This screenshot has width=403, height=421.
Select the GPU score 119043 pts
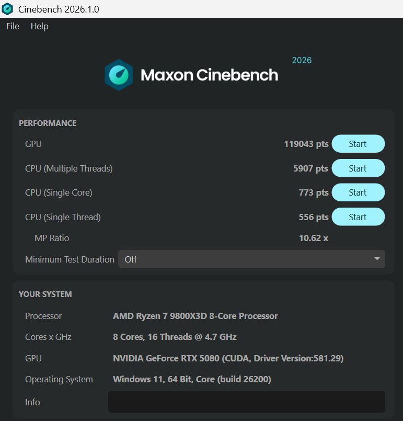point(306,144)
